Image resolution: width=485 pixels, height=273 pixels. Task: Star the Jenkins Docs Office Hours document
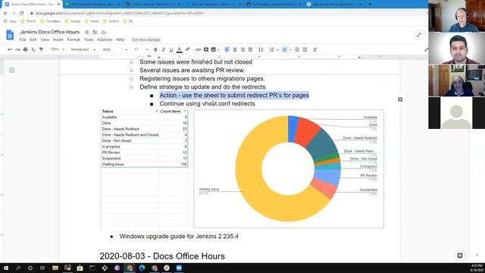pos(87,32)
